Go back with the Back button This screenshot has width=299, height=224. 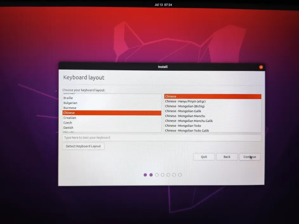(227, 157)
